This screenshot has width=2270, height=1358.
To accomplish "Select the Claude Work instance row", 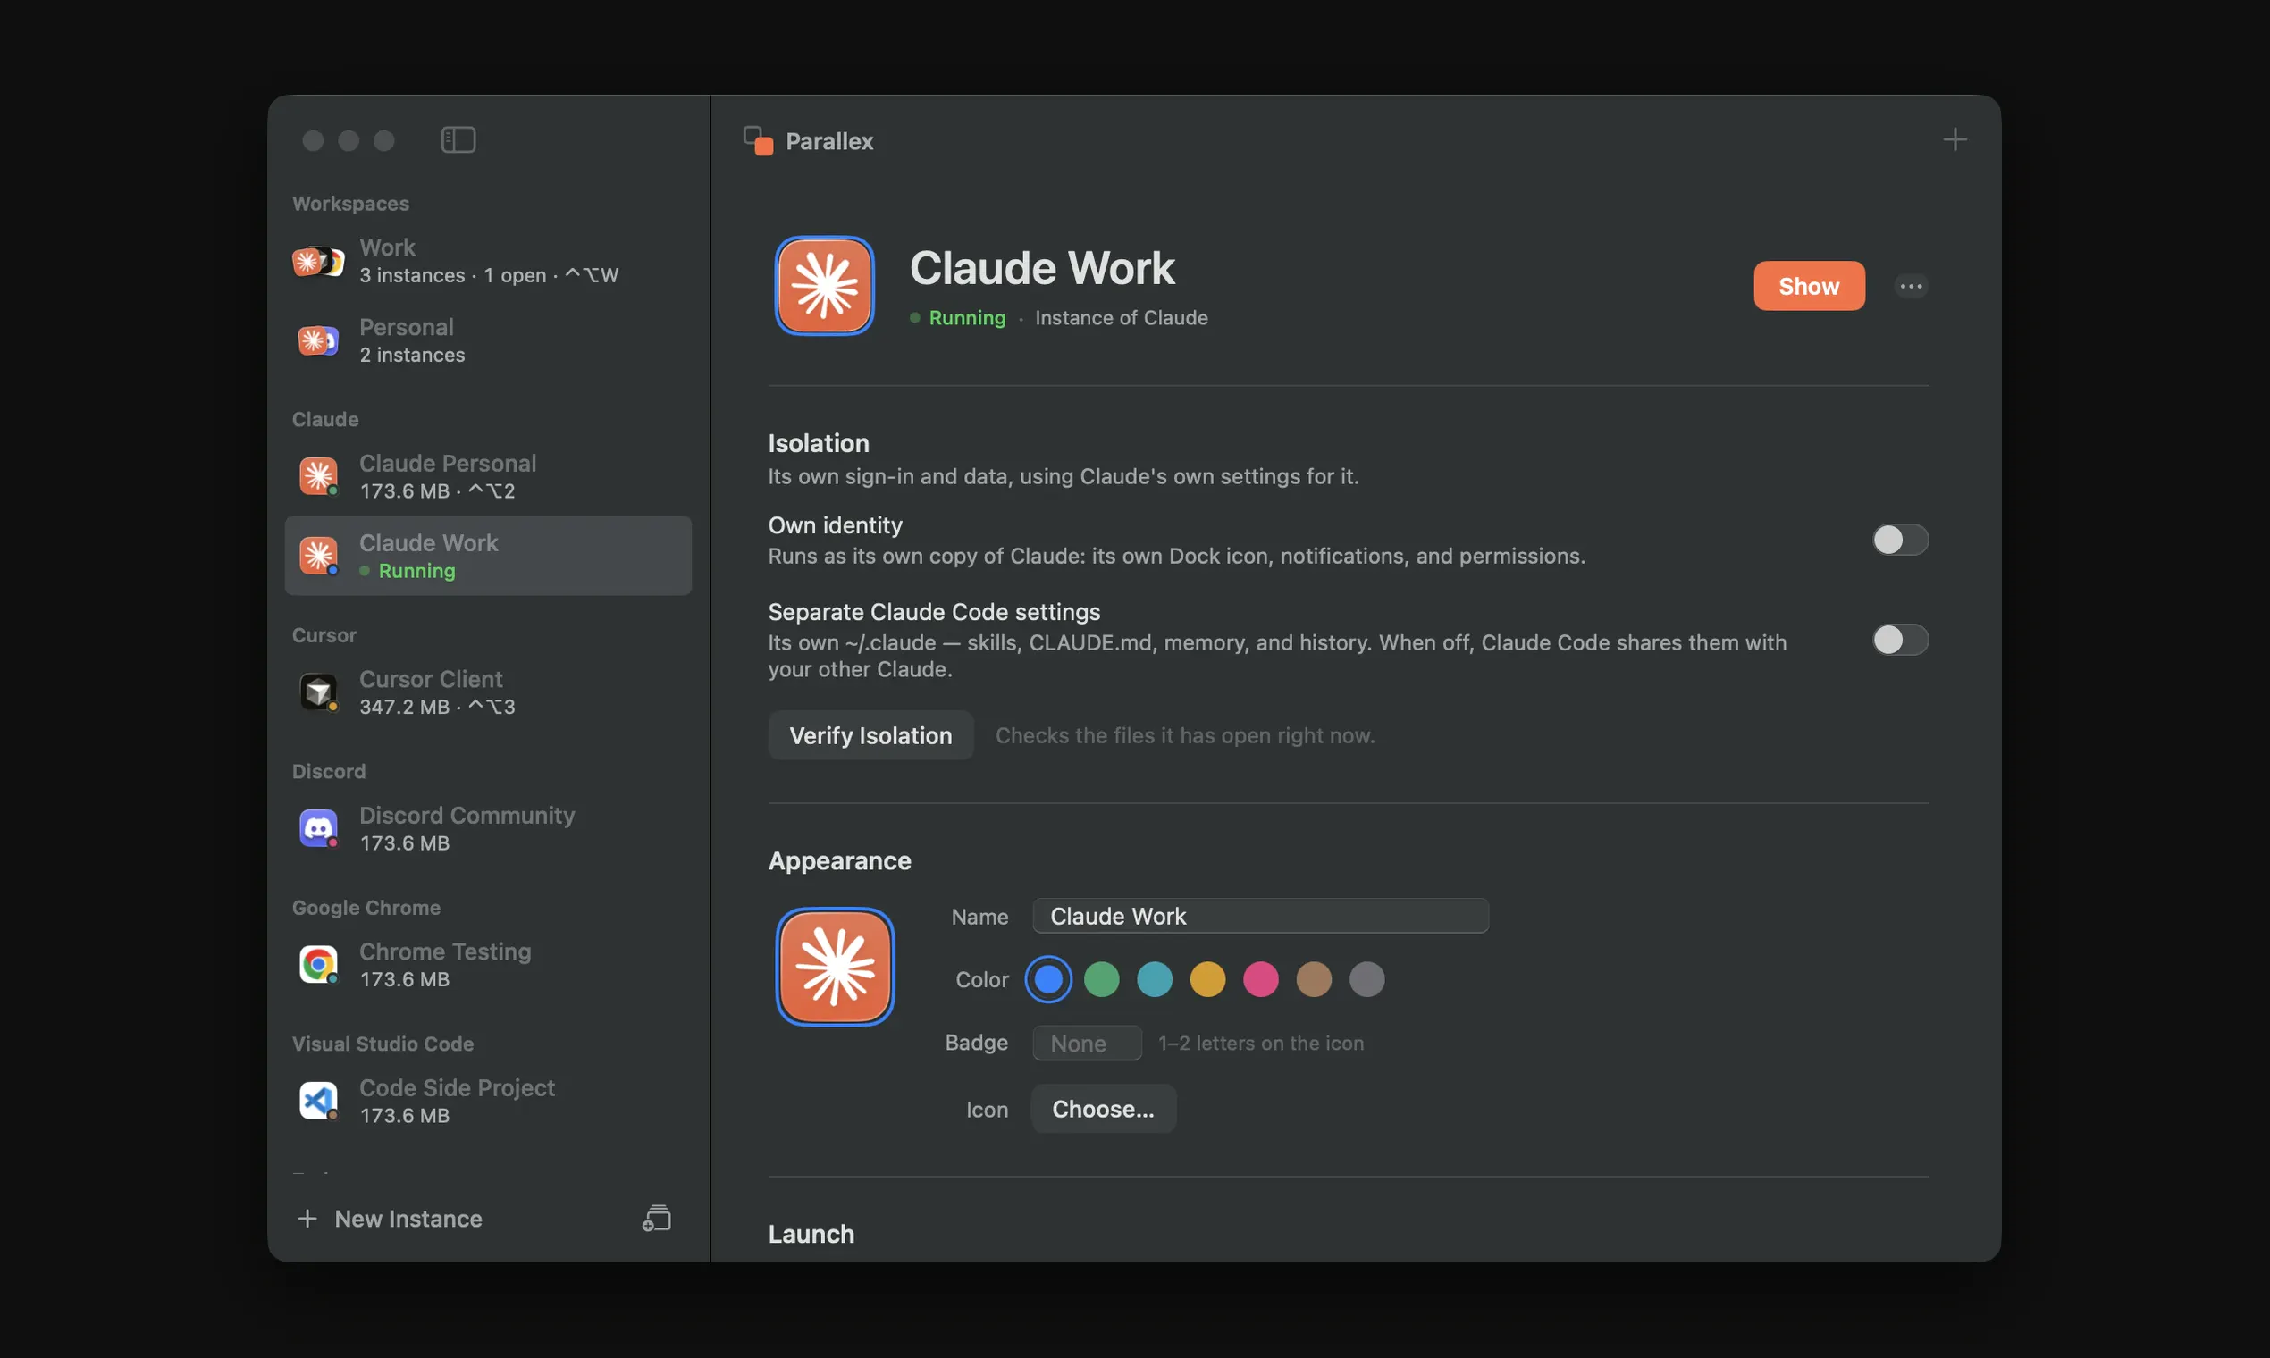I will click(x=488, y=556).
